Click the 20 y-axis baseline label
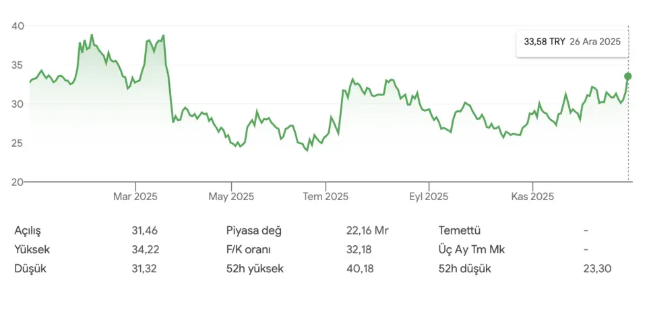Viewport: 647px width, 320px height. tap(18, 182)
